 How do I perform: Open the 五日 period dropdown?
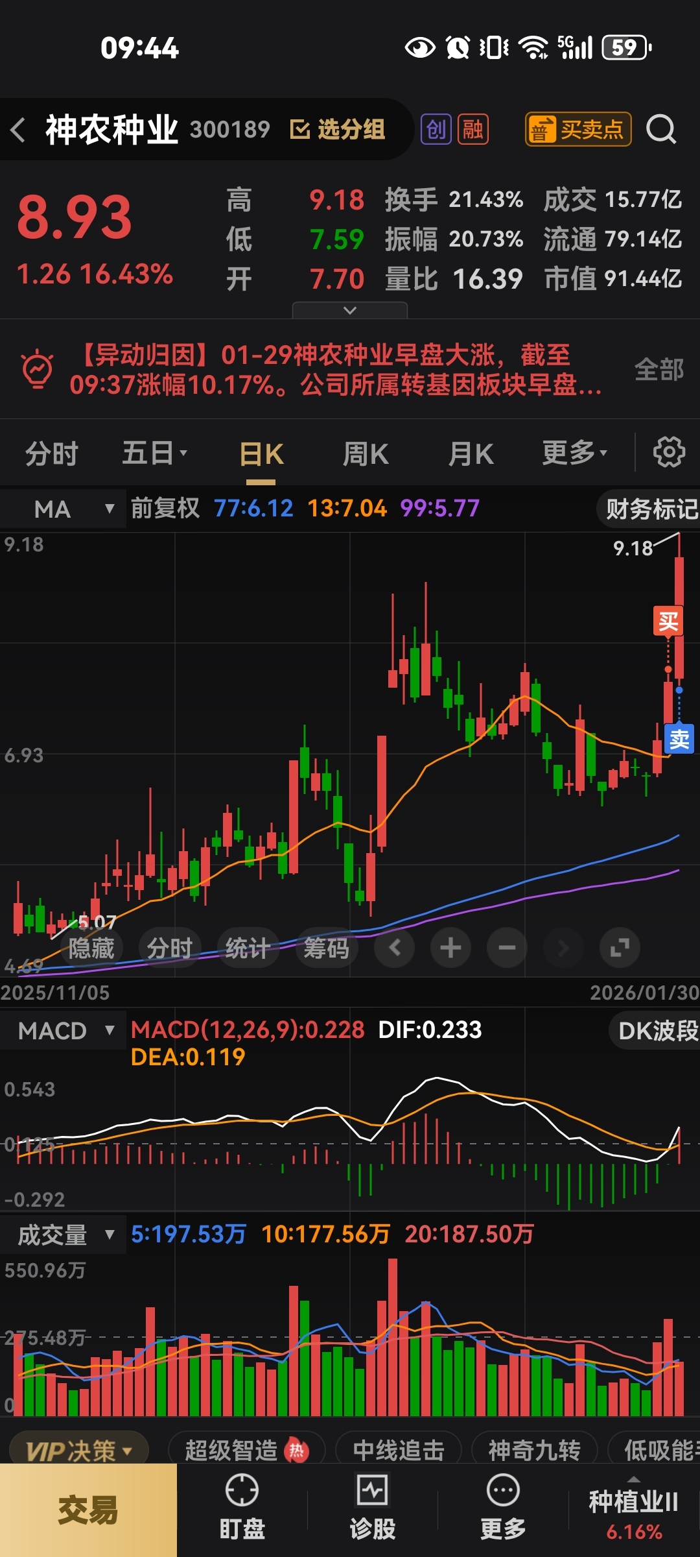(155, 453)
